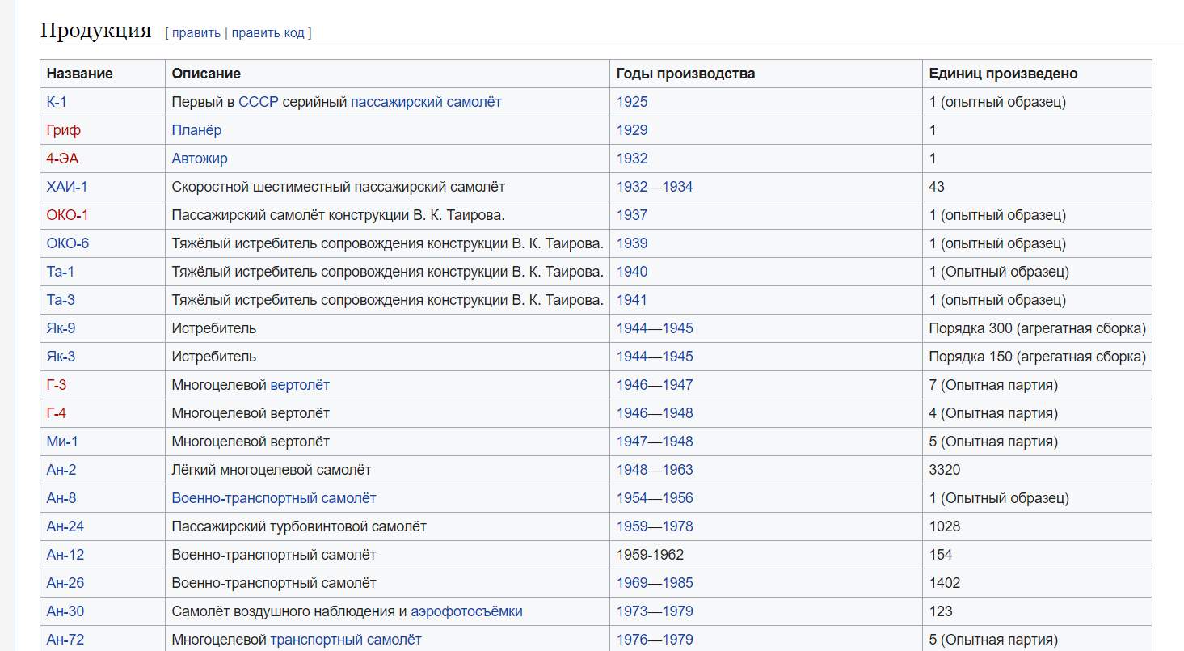This screenshot has height=651, width=1184.
Task: Open the 1947—1948 years link
Action: 655,442
